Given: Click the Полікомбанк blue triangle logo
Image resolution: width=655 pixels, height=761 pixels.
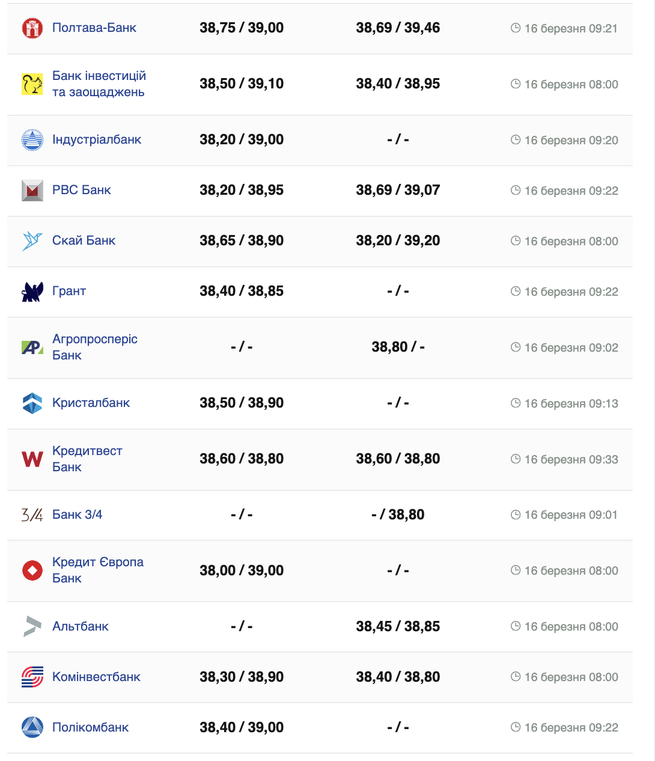Looking at the screenshot, I should click(x=32, y=728).
